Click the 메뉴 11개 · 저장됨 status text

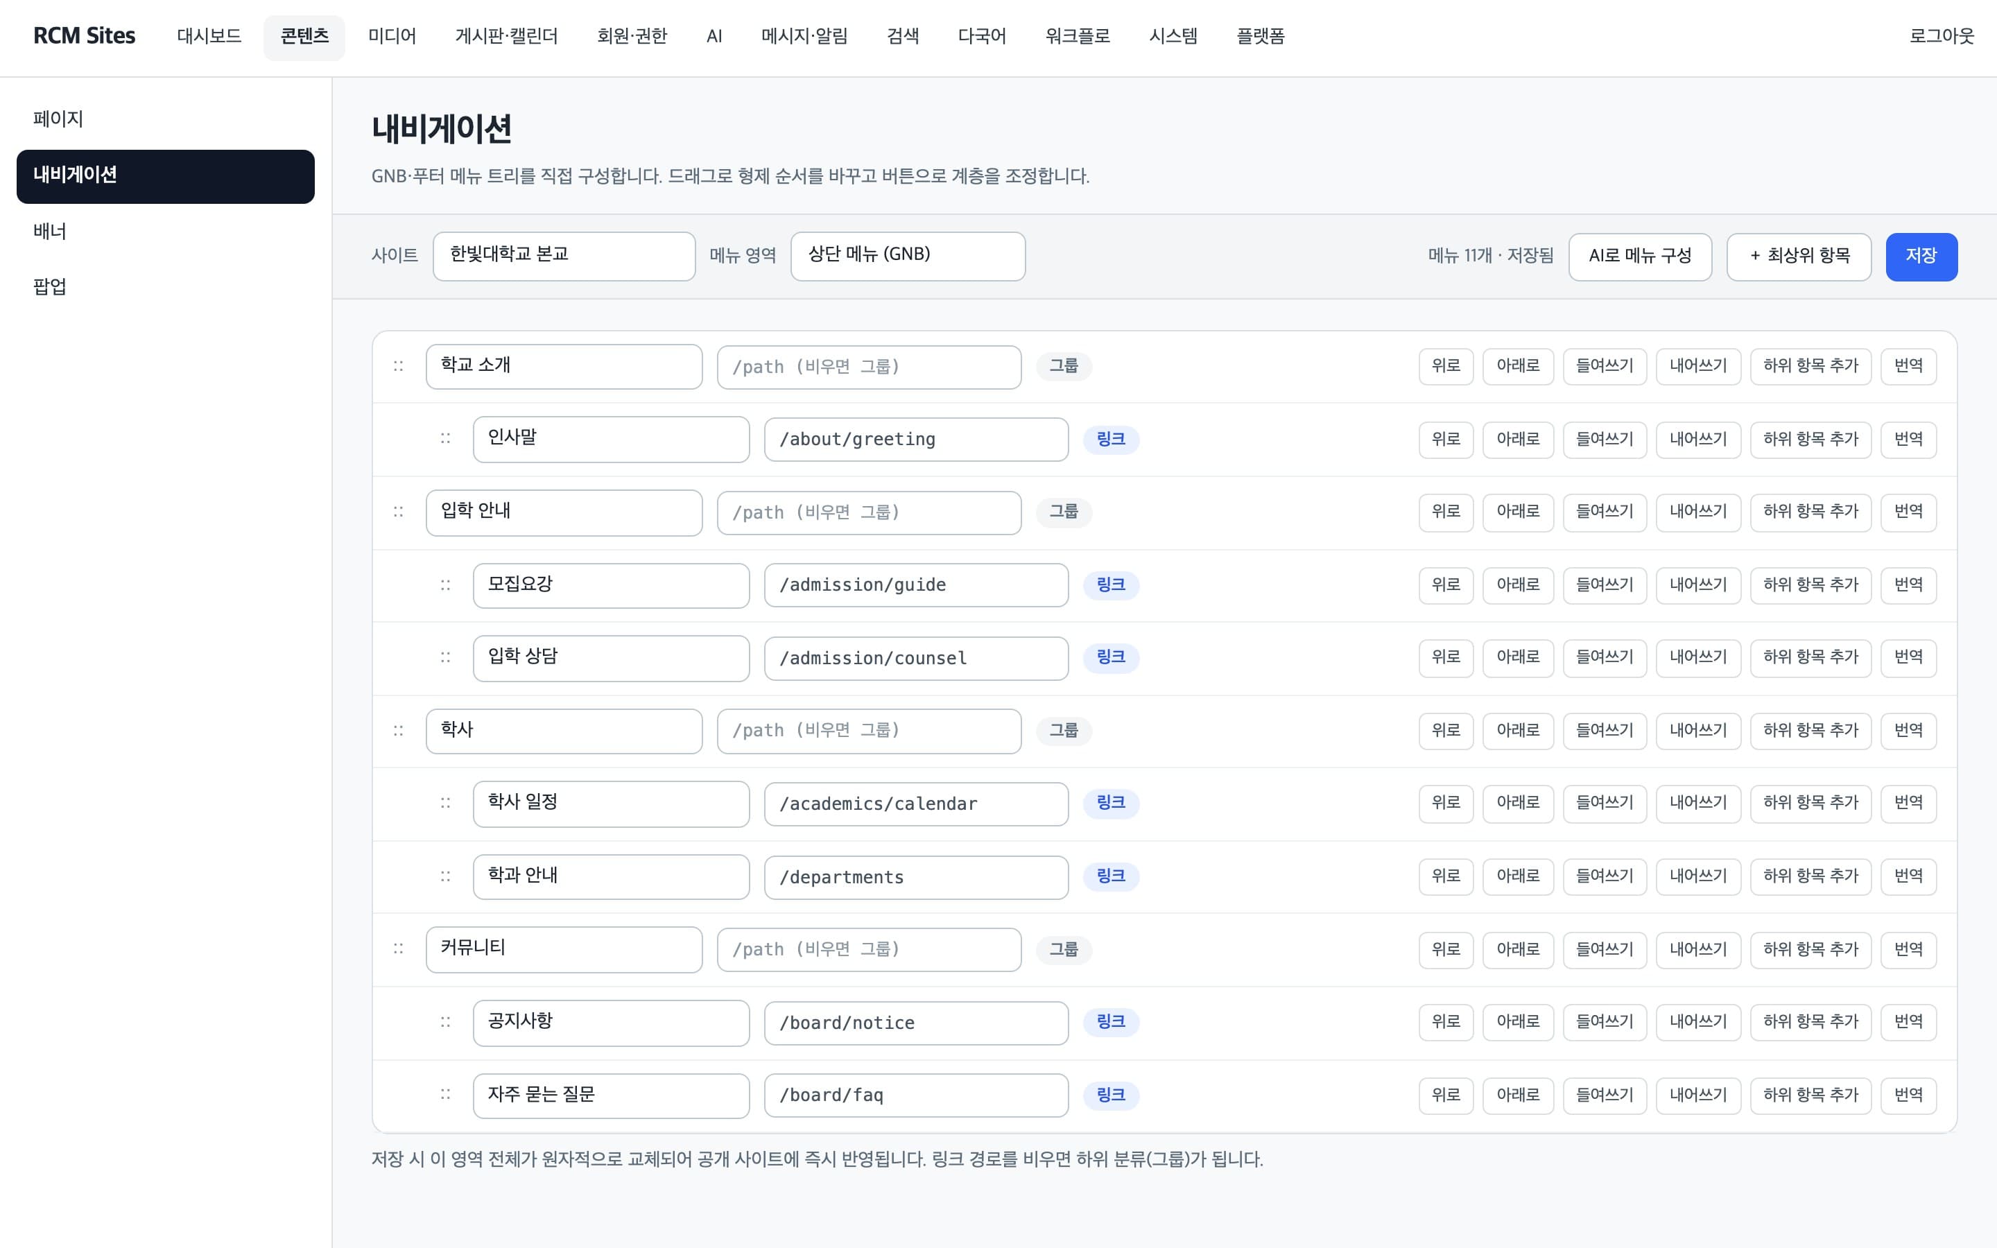coord(1490,256)
